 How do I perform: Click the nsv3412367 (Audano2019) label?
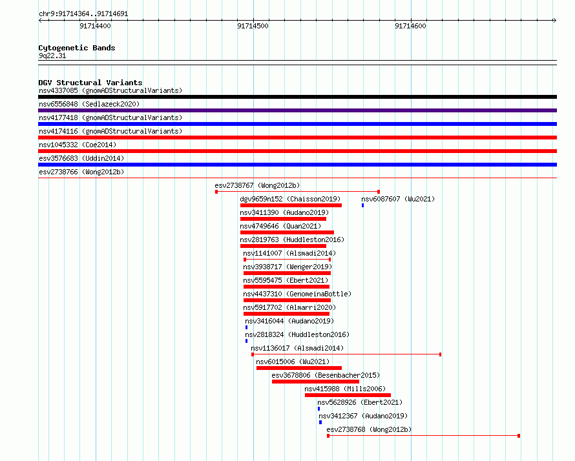(x=363, y=416)
